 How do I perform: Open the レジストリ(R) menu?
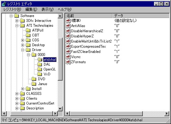tap(12, 9)
